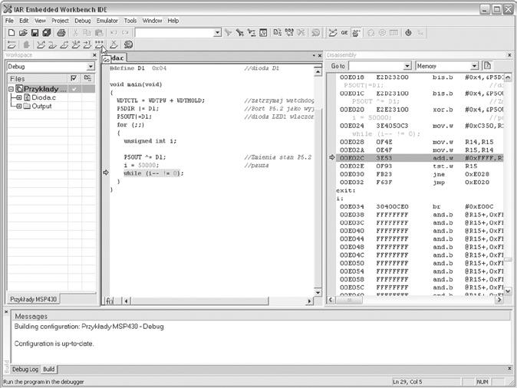This screenshot has width=517, height=388.
Task: Print the document using printer icon
Action: coord(61,33)
